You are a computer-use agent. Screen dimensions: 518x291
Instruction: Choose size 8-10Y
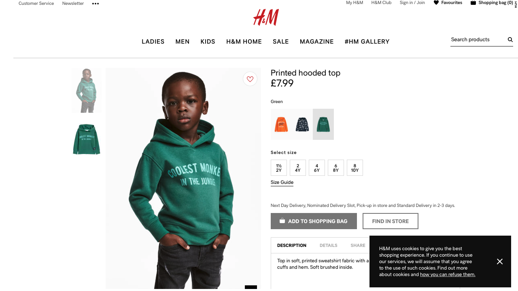click(x=355, y=168)
